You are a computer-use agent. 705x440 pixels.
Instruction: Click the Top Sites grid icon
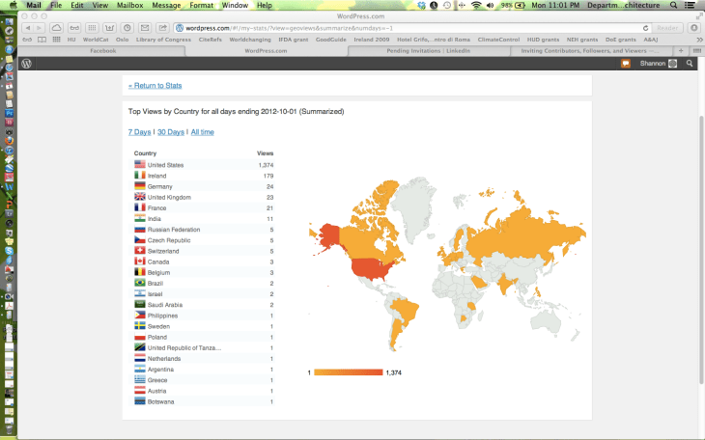click(54, 40)
